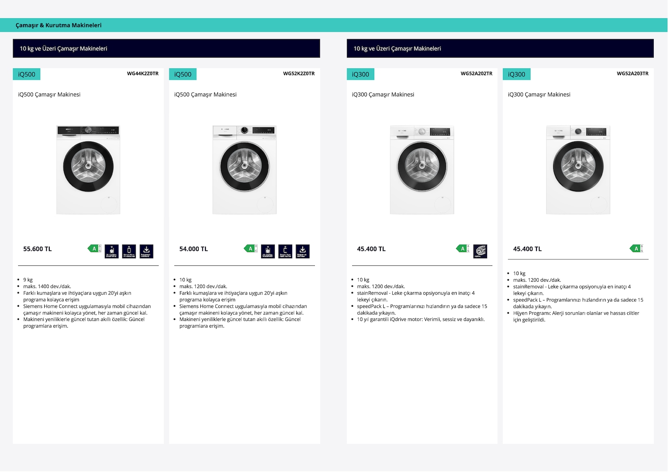
Task: Click the iQ500 badge on the WG52K2Z0TR card
Action: coord(183,74)
